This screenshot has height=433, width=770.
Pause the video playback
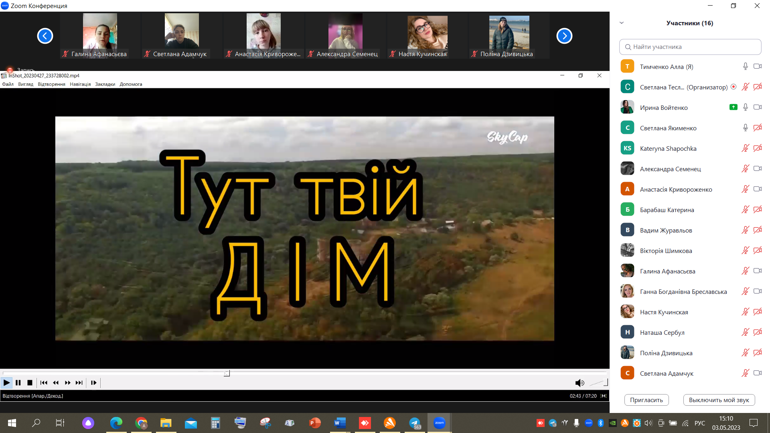tap(18, 383)
